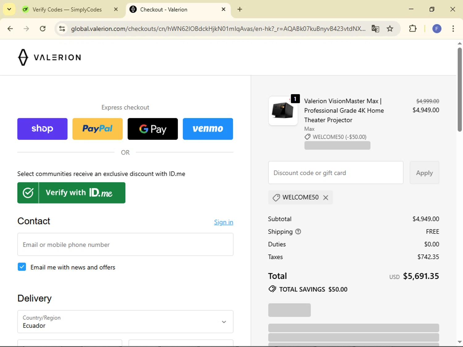Click the discounted price $4,949.00 beside product
Screen dimensions: 463x347
pyautogui.click(x=426, y=110)
